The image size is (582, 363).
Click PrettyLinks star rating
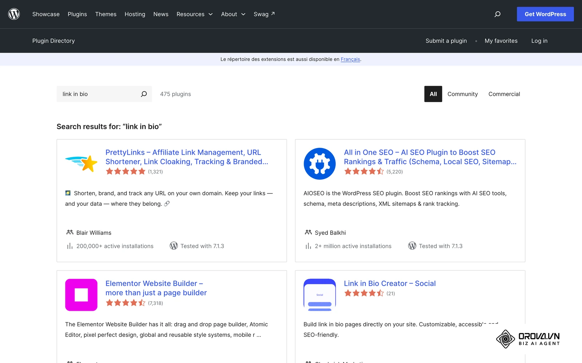click(125, 171)
